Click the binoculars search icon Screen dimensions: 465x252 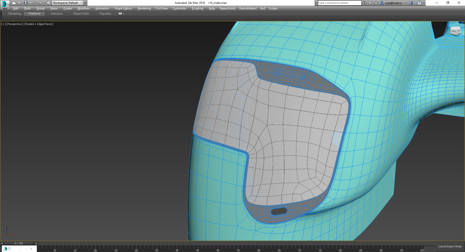pyautogui.click(x=364, y=3)
